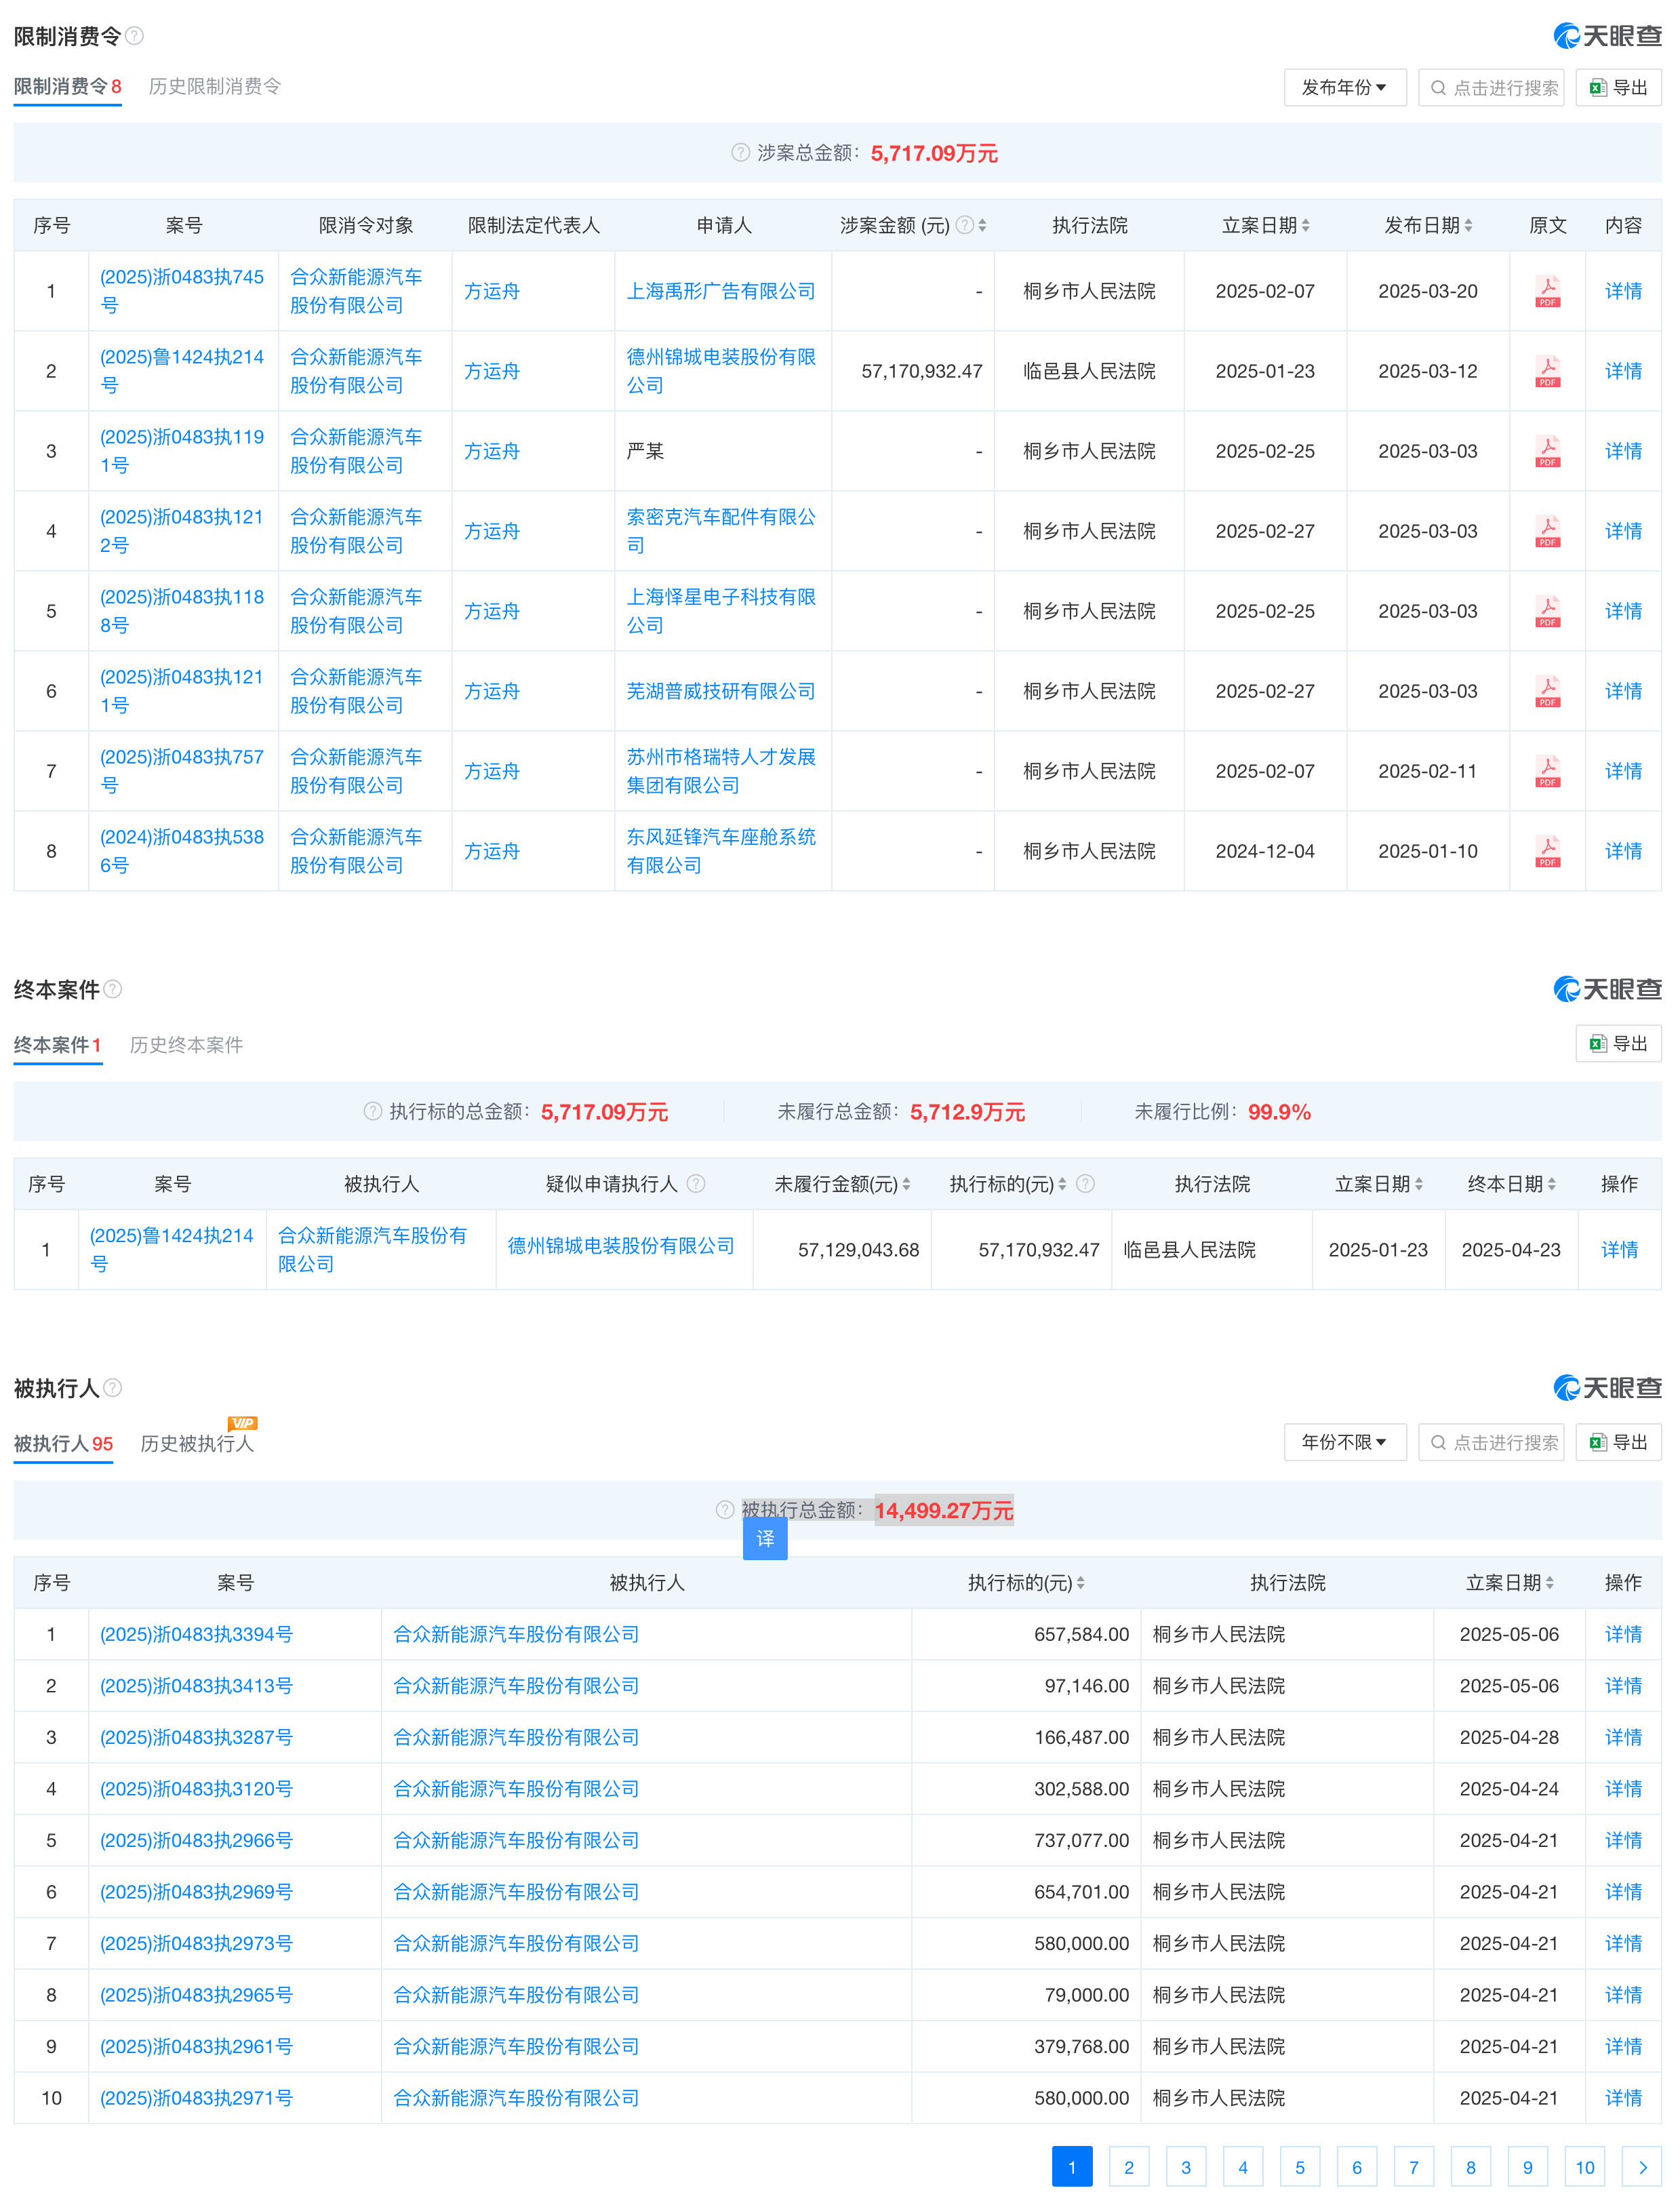
Task: Go to page 8 of 被执行人
Action: click(1471, 2166)
